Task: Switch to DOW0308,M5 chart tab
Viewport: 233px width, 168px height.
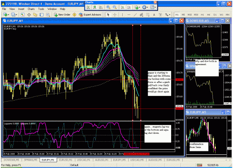Action: pos(12,160)
